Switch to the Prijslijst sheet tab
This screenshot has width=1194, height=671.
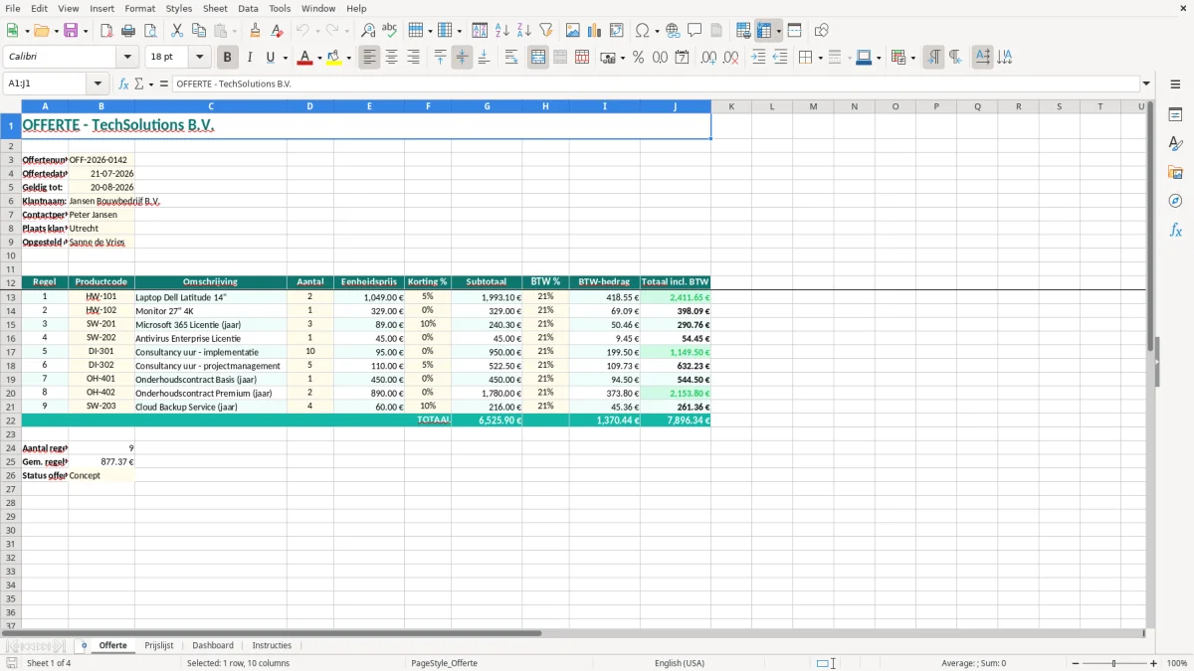[x=159, y=645]
